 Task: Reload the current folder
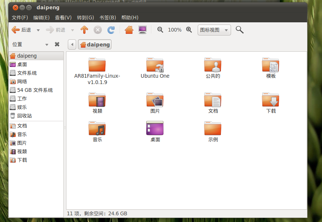click(111, 30)
